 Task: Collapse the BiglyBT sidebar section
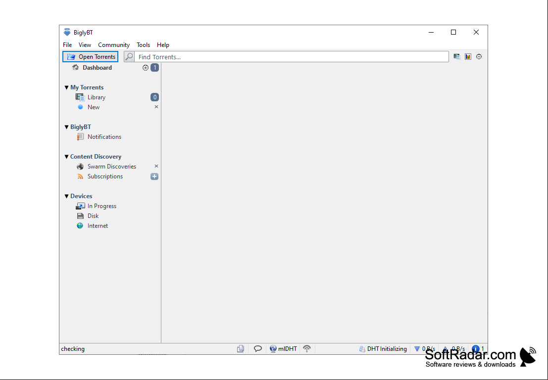(66, 127)
